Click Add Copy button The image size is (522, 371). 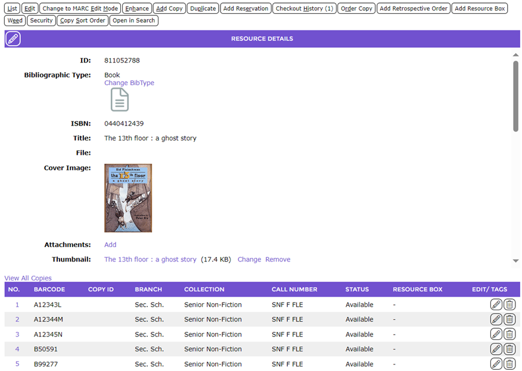click(169, 8)
